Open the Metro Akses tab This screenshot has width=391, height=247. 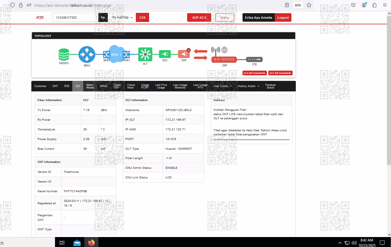(x=90, y=86)
